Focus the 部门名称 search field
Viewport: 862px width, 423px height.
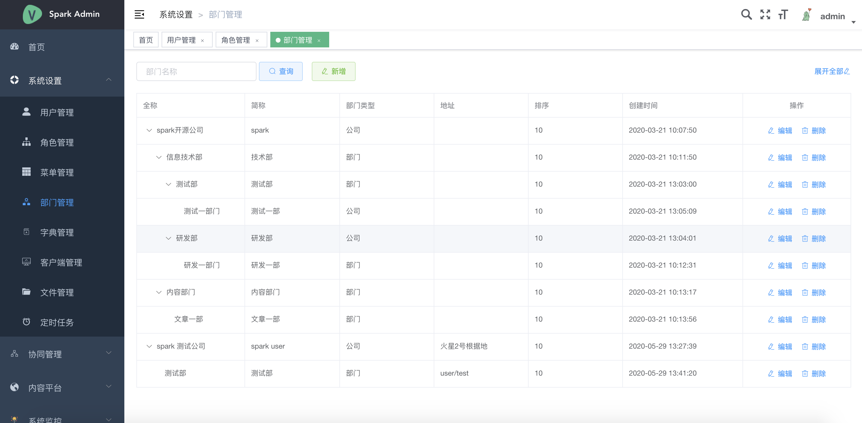click(x=196, y=71)
